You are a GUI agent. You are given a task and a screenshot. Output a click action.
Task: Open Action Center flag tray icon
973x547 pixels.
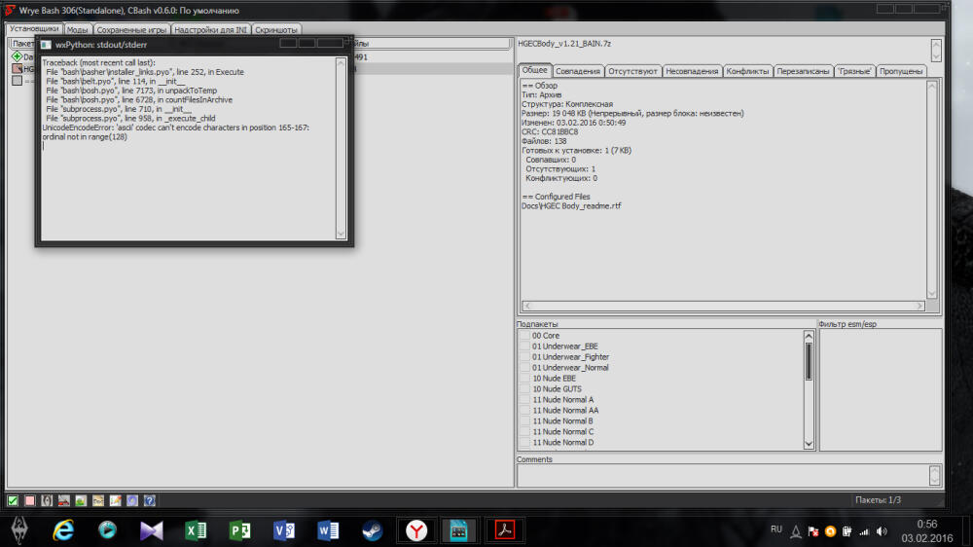click(812, 531)
